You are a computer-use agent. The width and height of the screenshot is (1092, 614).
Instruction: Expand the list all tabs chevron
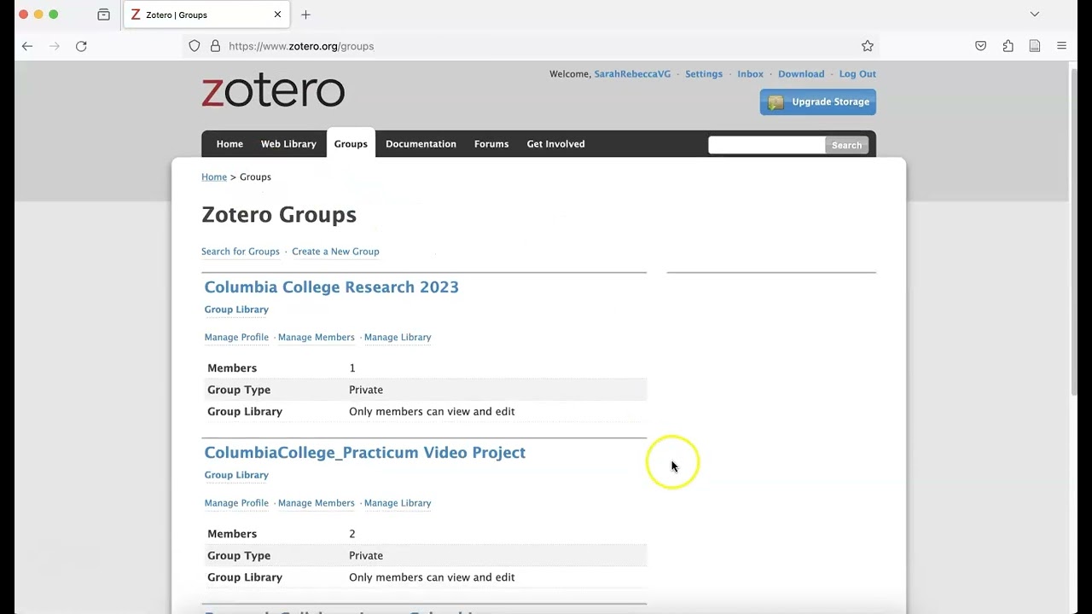point(1034,14)
